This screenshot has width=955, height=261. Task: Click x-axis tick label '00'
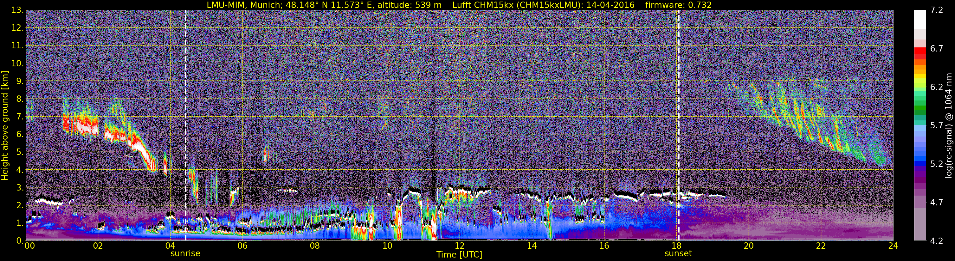pos(30,246)
